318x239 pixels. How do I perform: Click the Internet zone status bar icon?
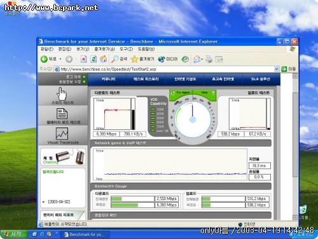click(x=240, y=224)
